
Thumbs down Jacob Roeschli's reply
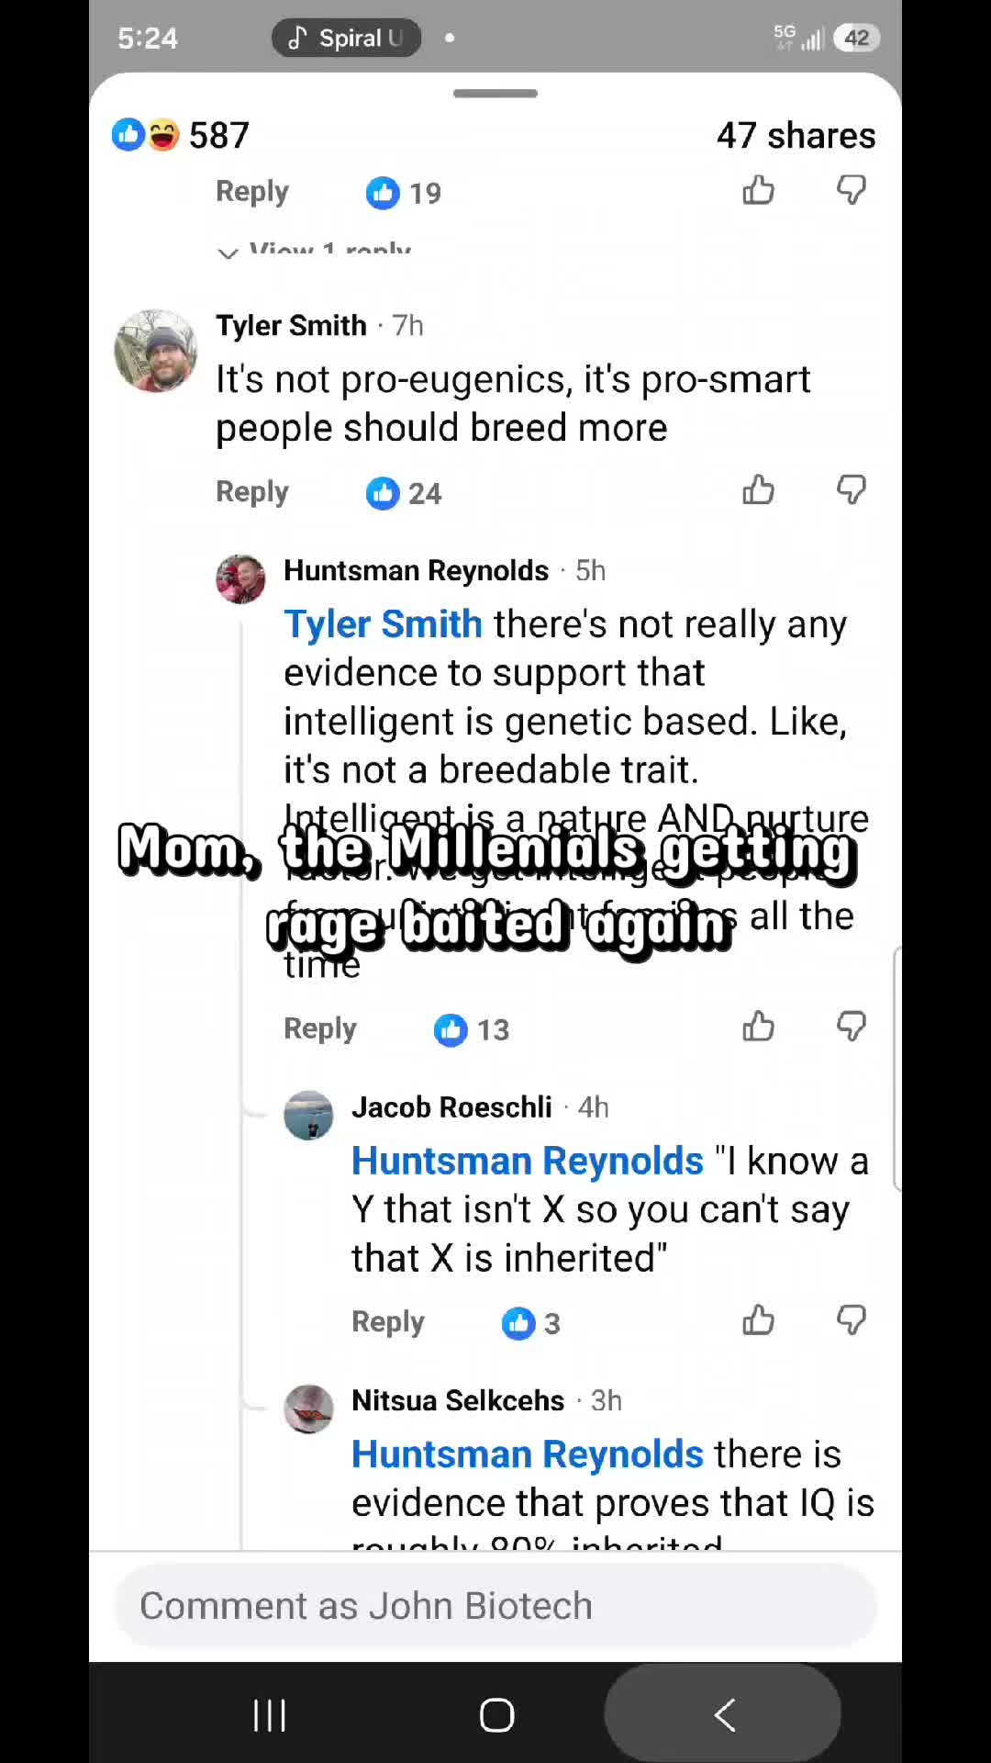[852, 1320]
